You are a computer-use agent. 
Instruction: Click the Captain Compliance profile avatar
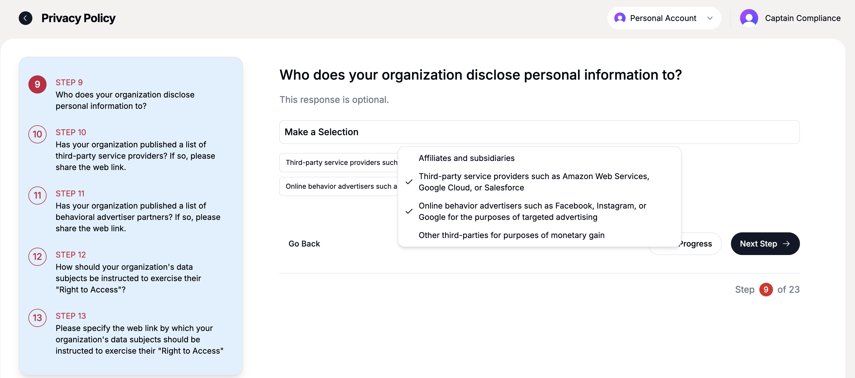pos(749,18)
